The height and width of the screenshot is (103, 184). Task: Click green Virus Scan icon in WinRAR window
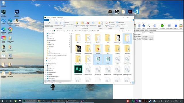(x=162, y=26)
